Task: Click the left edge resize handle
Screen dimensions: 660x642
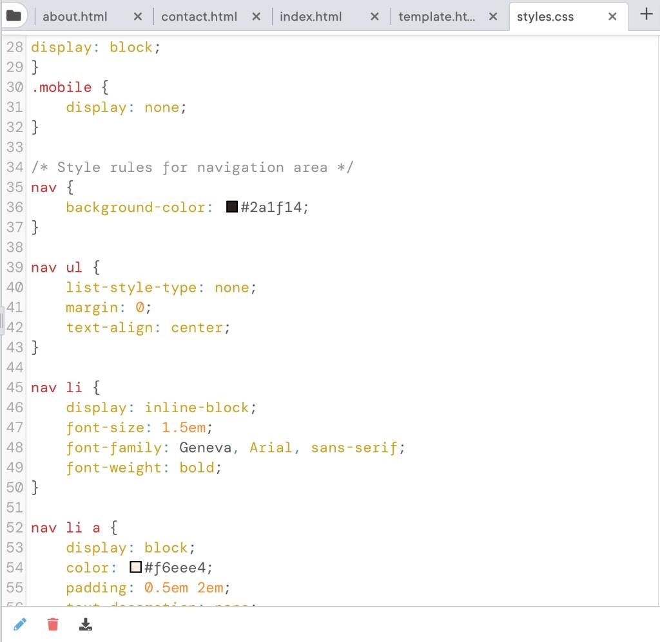Action: 3,321
